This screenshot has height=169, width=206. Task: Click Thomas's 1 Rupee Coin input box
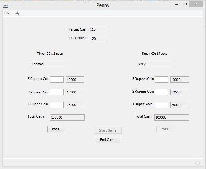pyautogui.click(x=57, y=105)
